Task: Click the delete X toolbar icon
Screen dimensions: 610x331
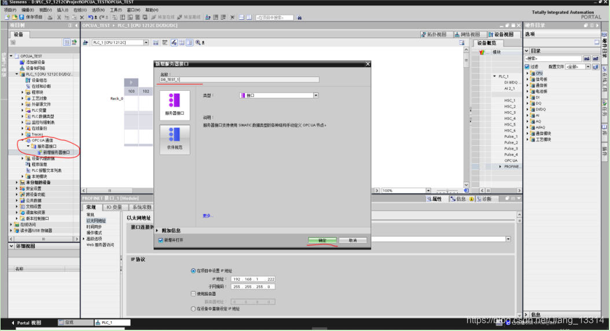Action: click(x=82, y=17)
